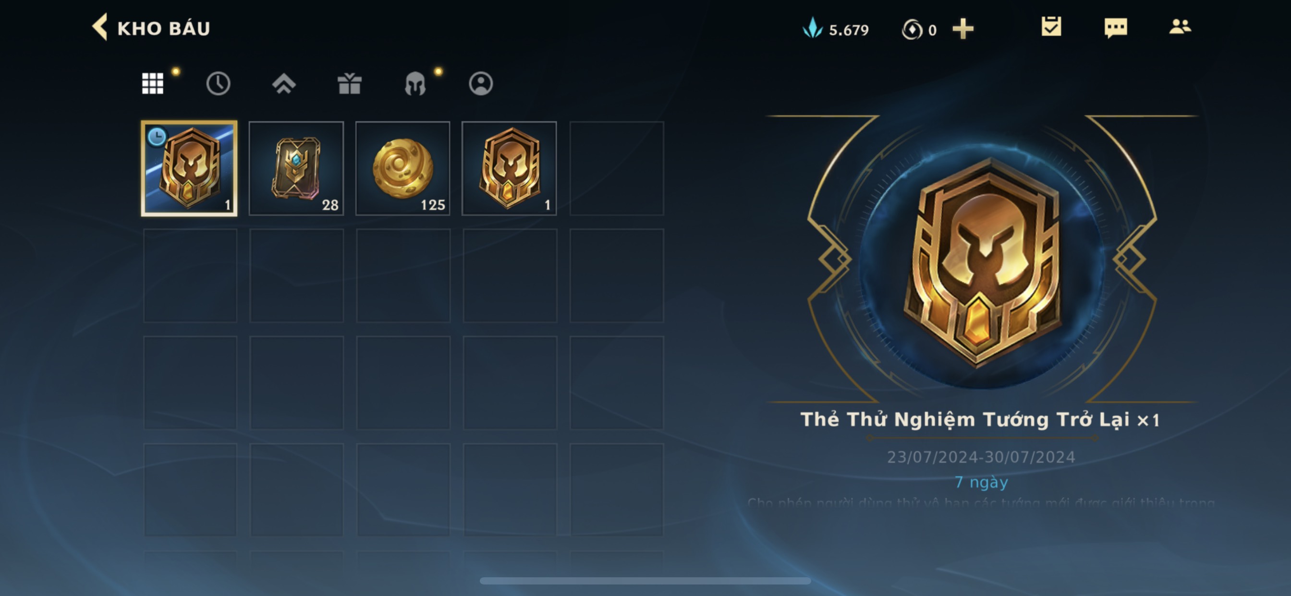
Task: Tap the Wild Core currency icon
Action: click(912, 30)
